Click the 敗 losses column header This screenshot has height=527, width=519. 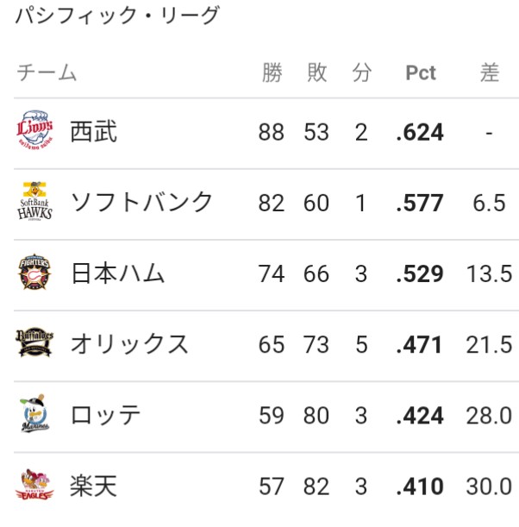316,72
